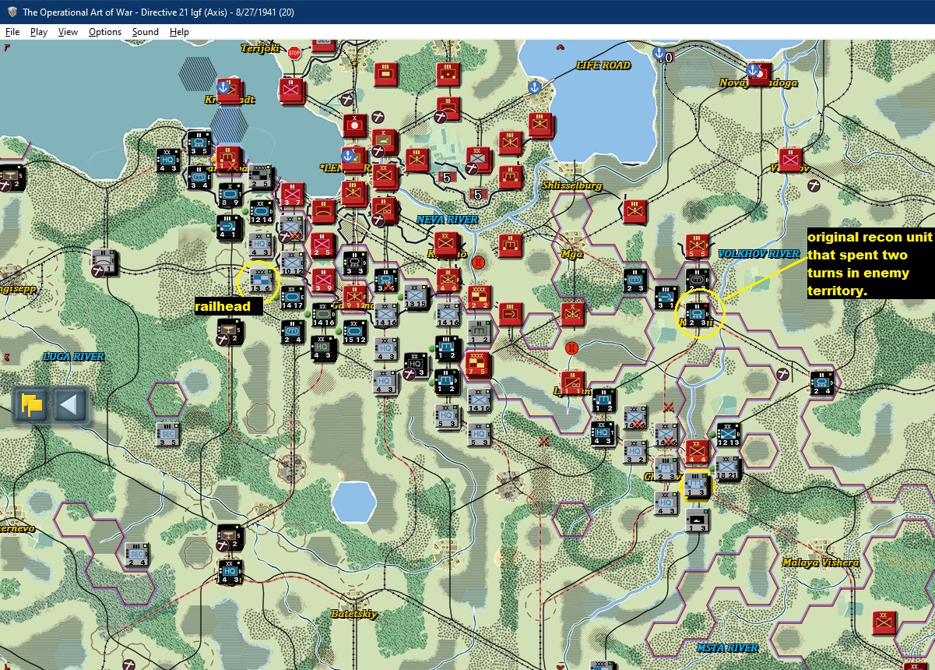This screenshot has width=935, height=670.
Task: Select the Soviet battalion 2-5
Action: point(322,245)
